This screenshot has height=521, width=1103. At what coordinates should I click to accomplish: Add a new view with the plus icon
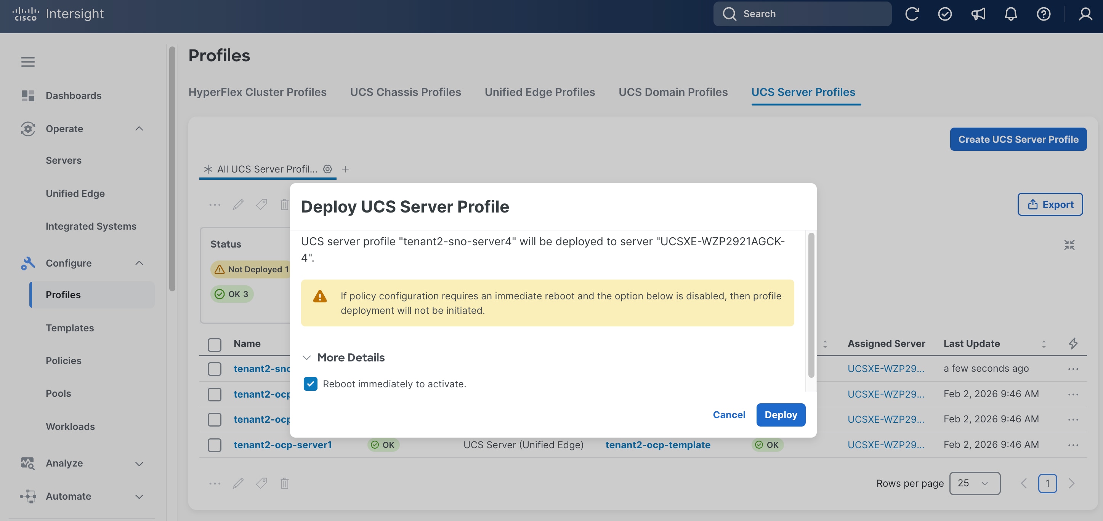[346, 169]
